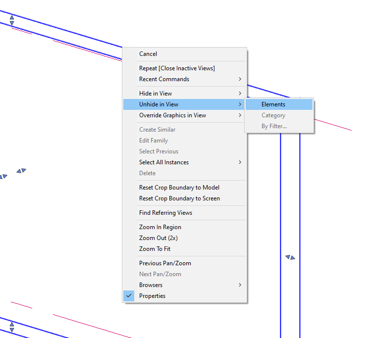
Task: Open the Recent Commands submenu
Action: [x=184, y=79]
